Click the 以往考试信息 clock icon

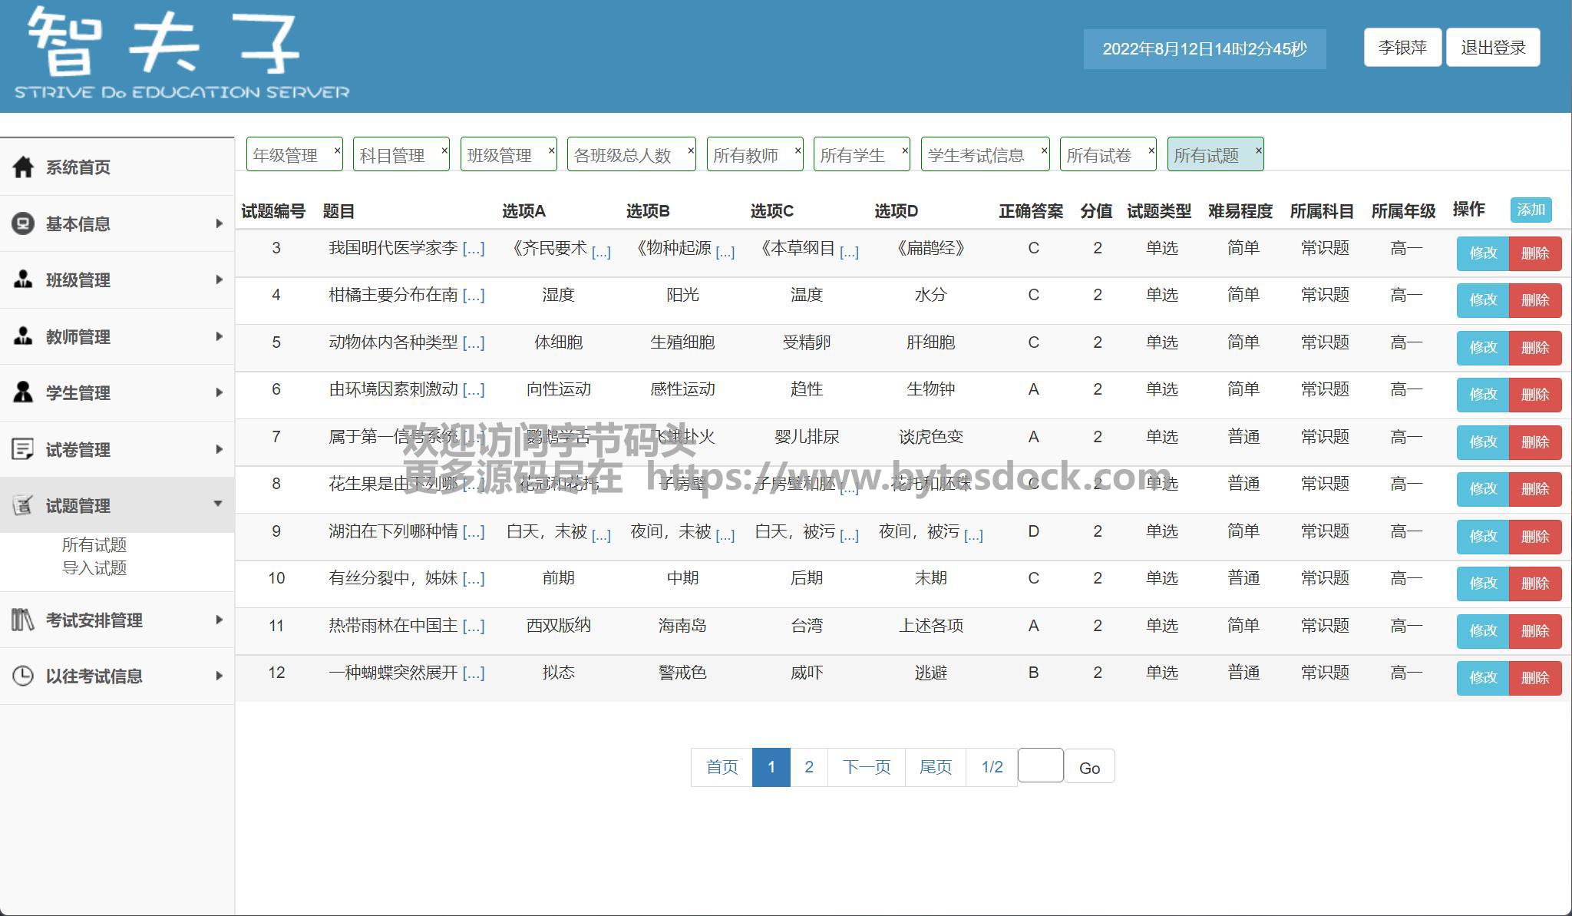point(23,676)
